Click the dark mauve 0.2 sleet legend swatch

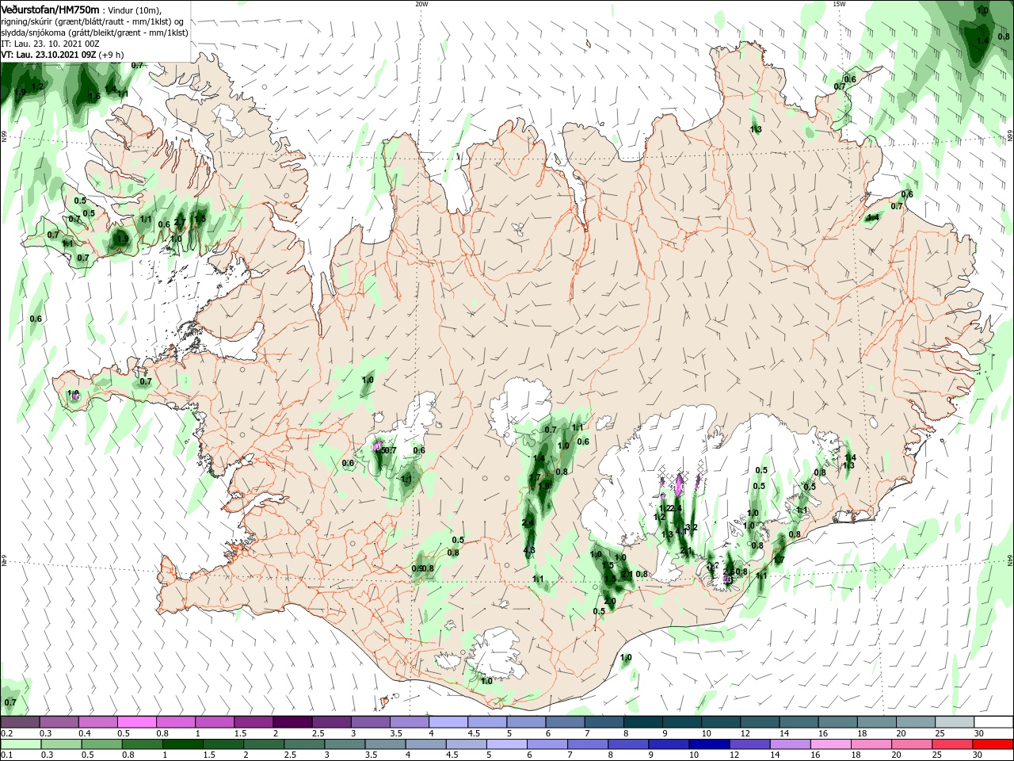(x=20, y=722)
